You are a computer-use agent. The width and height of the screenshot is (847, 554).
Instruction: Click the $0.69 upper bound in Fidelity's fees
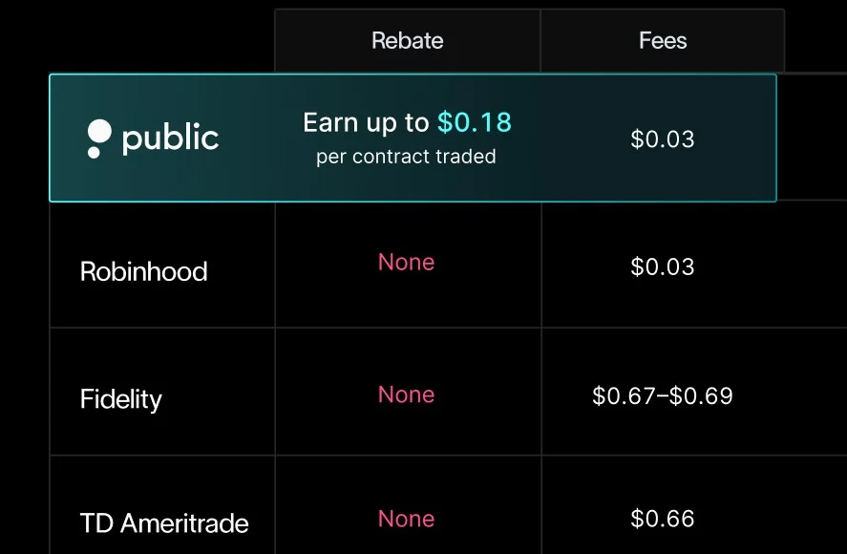tap(701, 395)
